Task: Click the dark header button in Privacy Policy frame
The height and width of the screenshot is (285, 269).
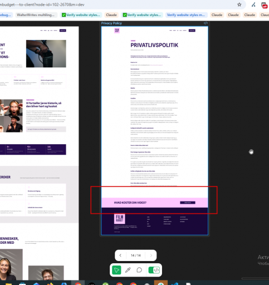Action: click(x=192, y=31)
